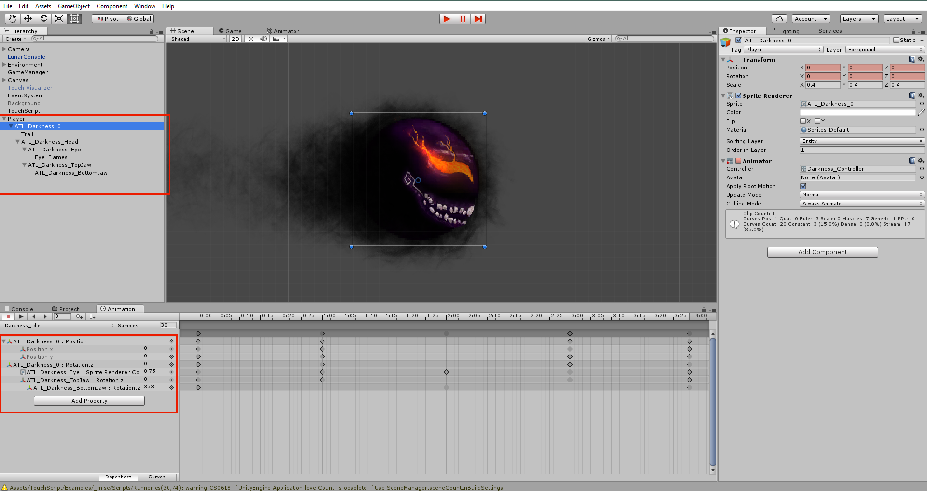Open the Darkness_Idle clip dropdown
The width and height of the screenshot is (927, 491).
pos(58,325)
